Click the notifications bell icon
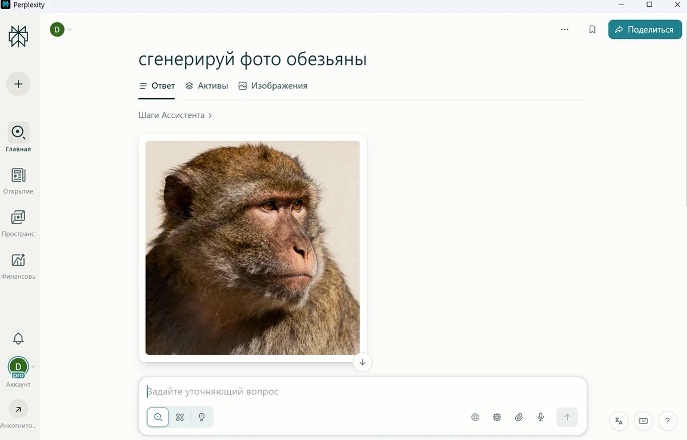The height and width of the screenshot is (440, 687). click(x=18, y=338)
